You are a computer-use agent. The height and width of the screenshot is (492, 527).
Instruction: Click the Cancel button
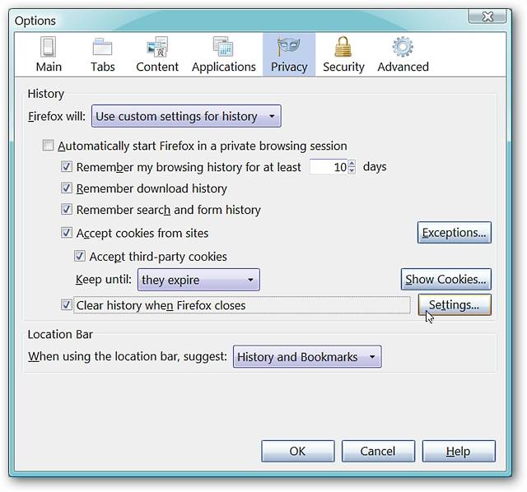coord(378,451)
